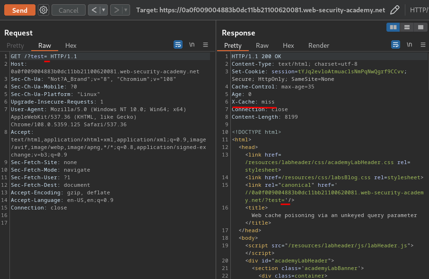Select the Request Raw tab
Image resolution: width=429 pixels, height=279 pixels.
pyautogui.click(x=44, y=45)
